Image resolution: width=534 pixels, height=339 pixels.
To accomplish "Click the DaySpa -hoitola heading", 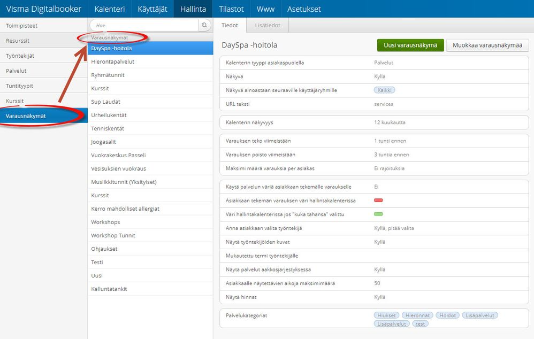I will click(249, 45).
